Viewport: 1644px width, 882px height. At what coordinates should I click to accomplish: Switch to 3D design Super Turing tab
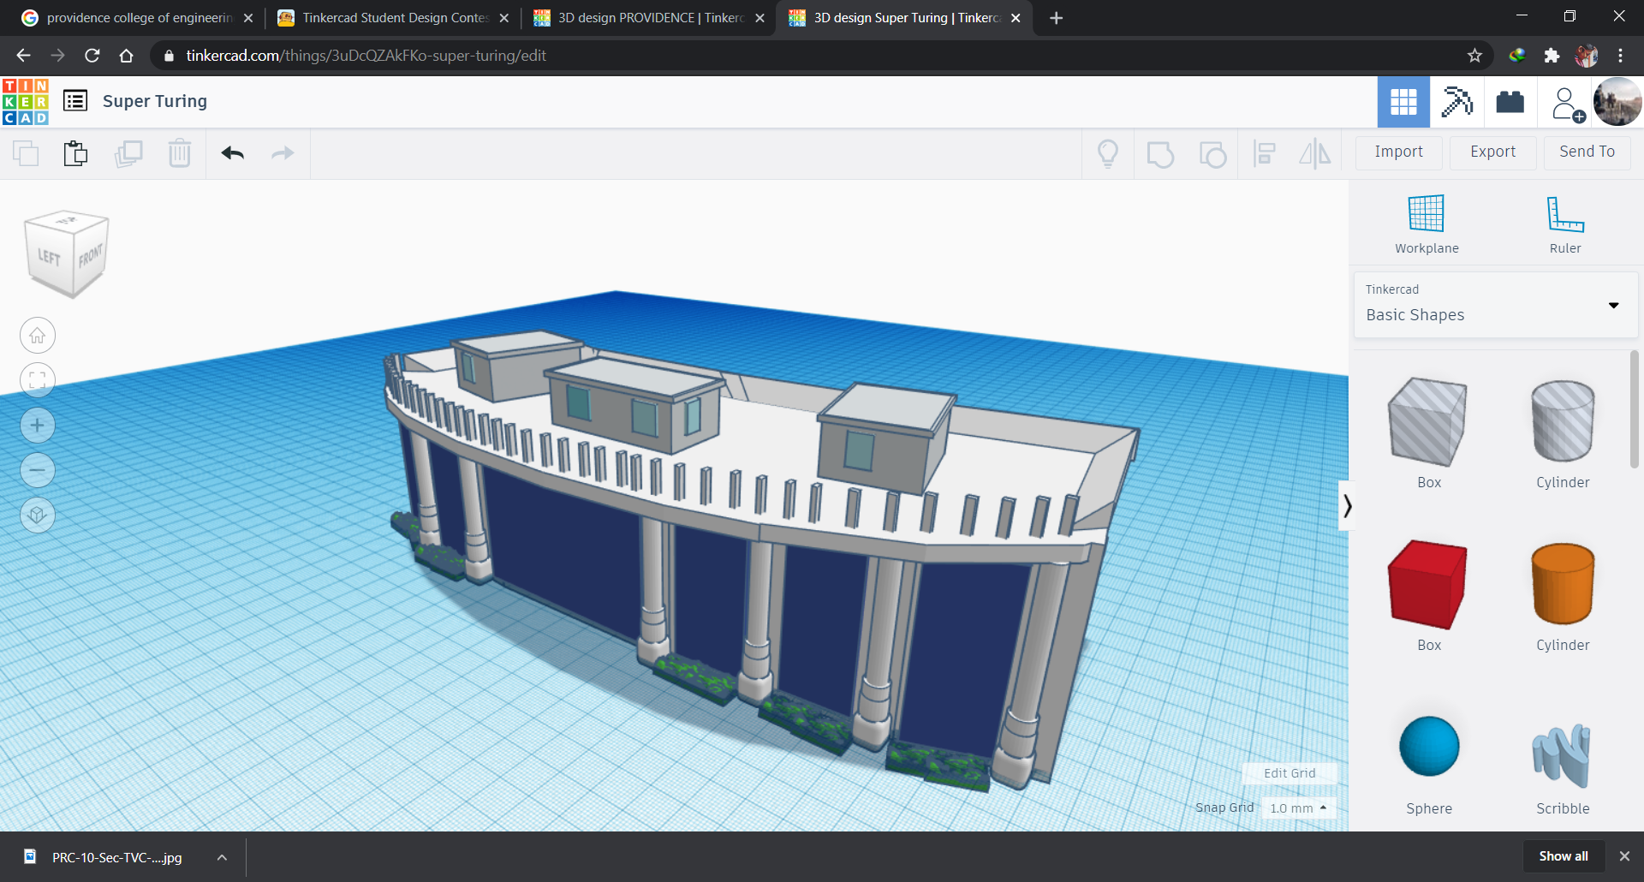point(904,18)
